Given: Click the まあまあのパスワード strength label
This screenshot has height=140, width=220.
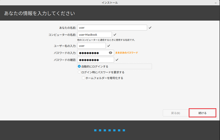Looking at the screenshot, I should tap(127, 53).
